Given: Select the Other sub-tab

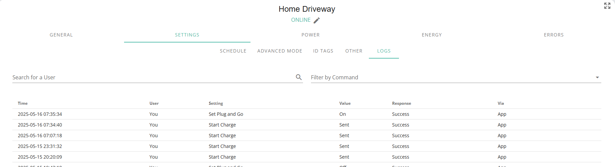Looking at the screenshot, I should click(354, 51).
